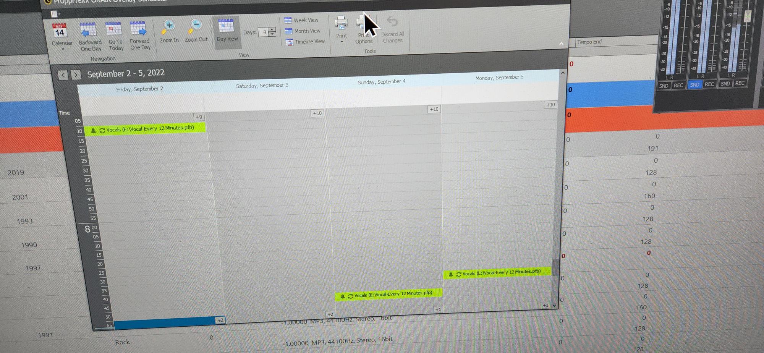The image size is (764, 353).
Task: Collapse the ribbon with the chevron
Action: coord(561,44)
